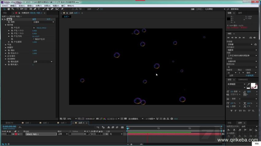
Task: Select the Pen tool
Action: click(35, 9)
